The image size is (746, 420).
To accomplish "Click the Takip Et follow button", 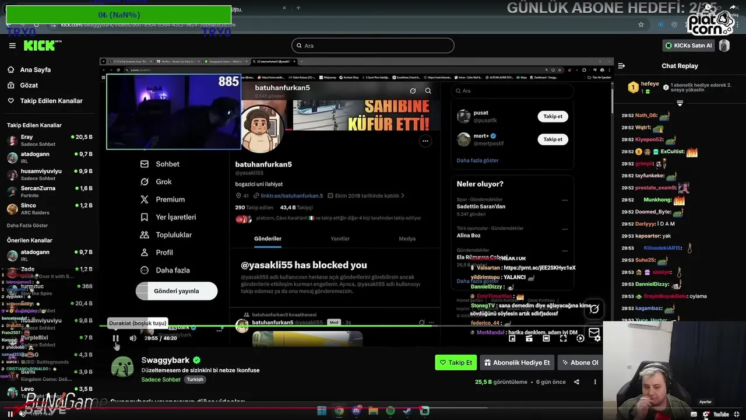I will tap(456, 362).
